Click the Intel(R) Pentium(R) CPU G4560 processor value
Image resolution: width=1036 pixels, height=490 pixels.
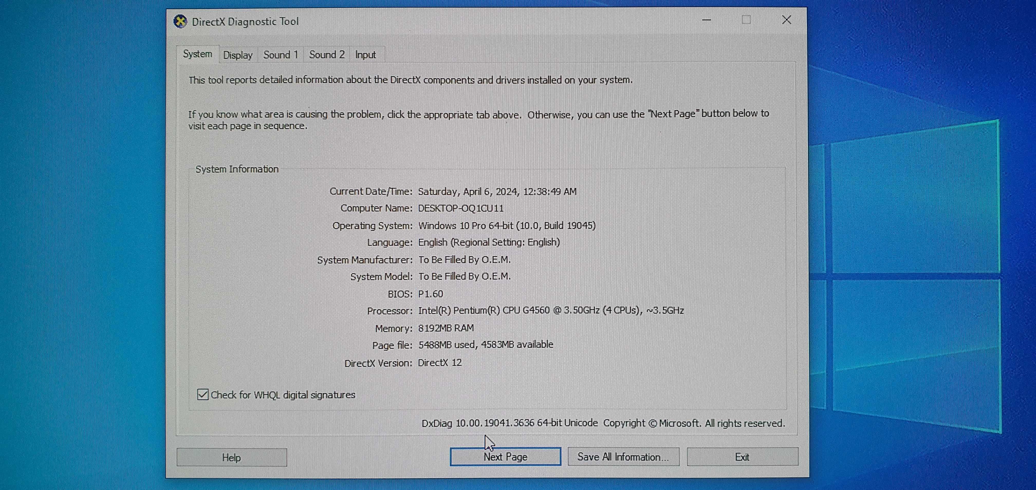tap(551, 310)
